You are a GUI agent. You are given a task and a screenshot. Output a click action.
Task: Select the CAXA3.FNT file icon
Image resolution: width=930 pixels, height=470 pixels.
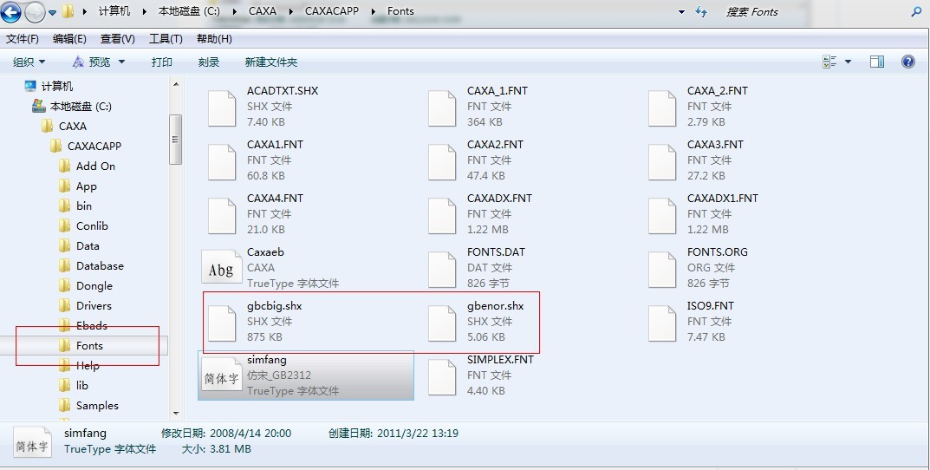coord(662,162)
